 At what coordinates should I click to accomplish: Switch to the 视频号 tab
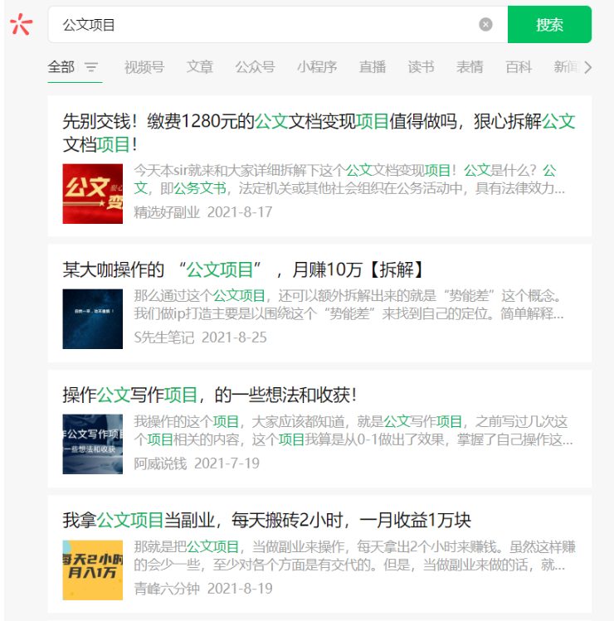click(x=144, y=67)
